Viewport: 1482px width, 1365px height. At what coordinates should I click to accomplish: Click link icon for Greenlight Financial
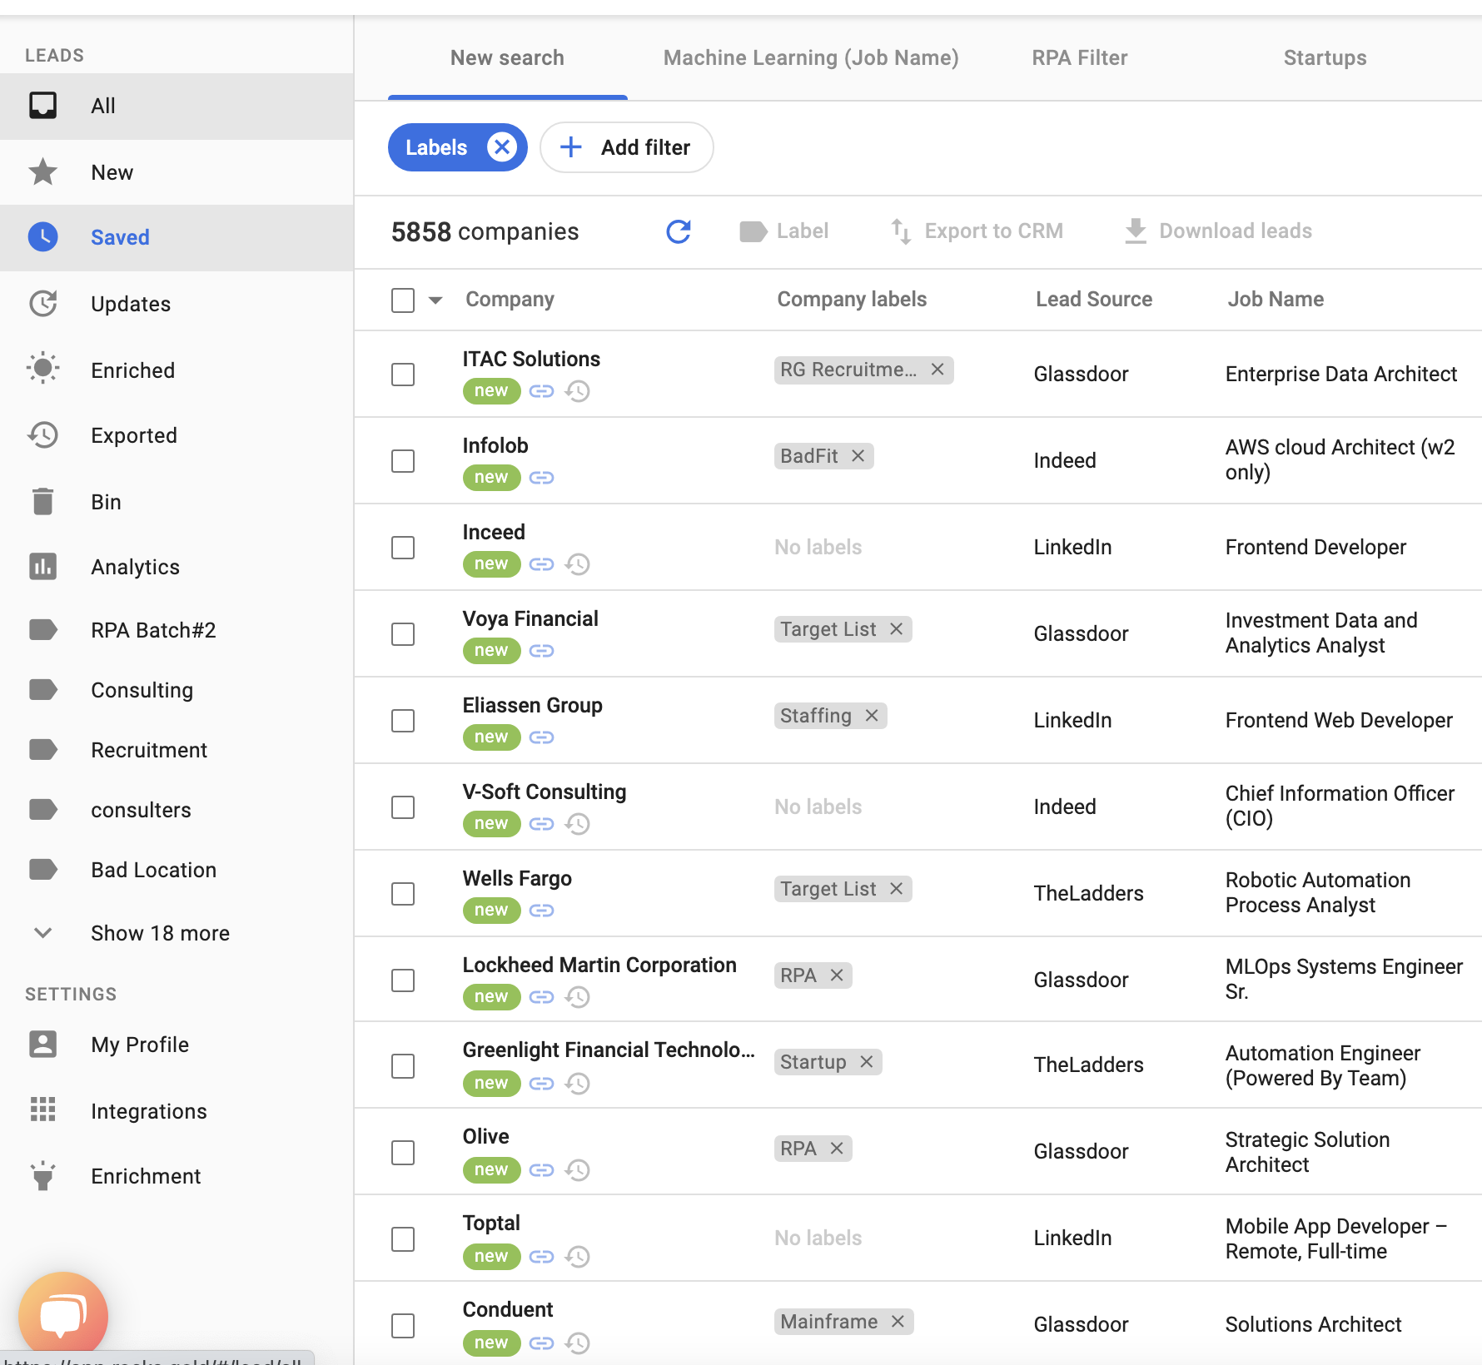point(541,1084)
